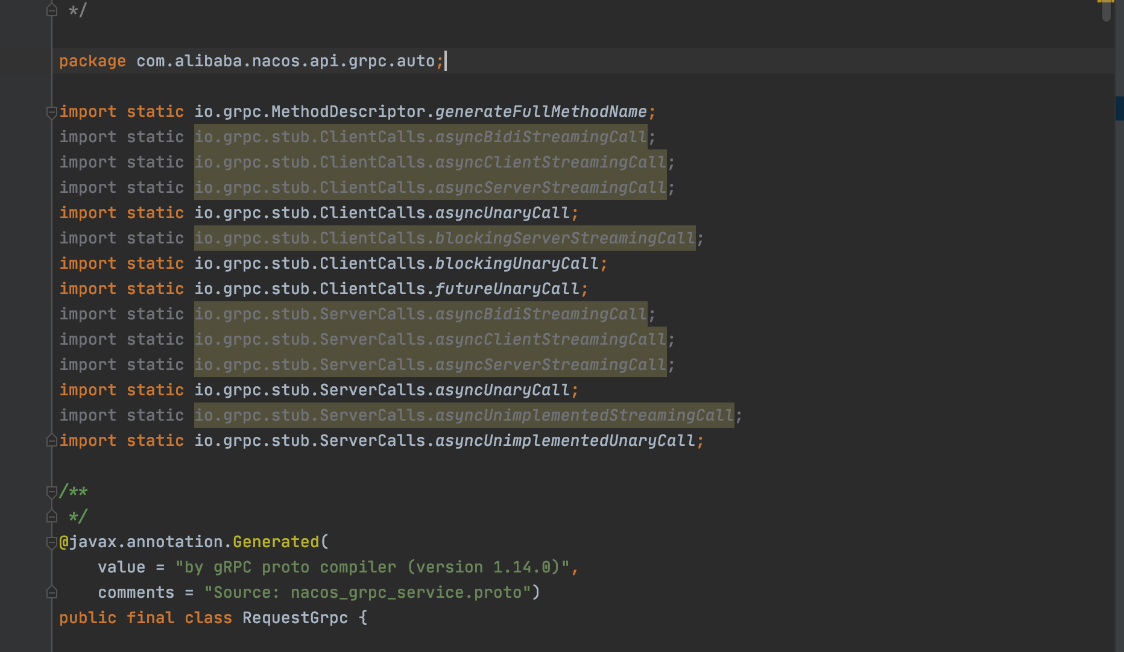Click the generateFullMethodName import statement
Screen dimensions: 1124x652
[x=356, y=111]
